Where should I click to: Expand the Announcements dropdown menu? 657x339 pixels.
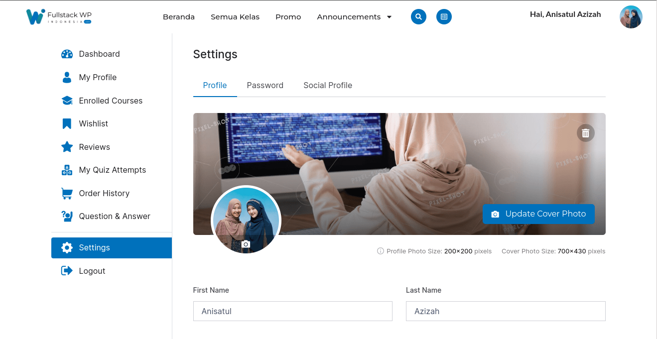[354, 17]
